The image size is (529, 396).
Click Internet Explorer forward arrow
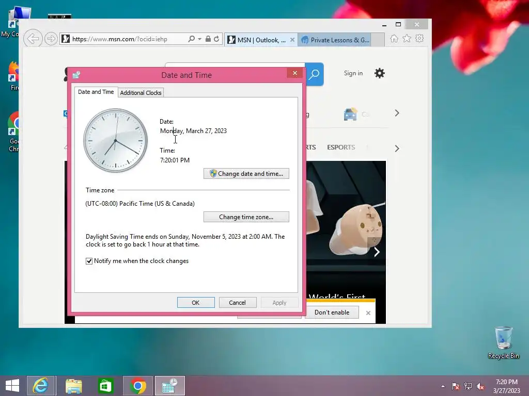click(51, 39)
